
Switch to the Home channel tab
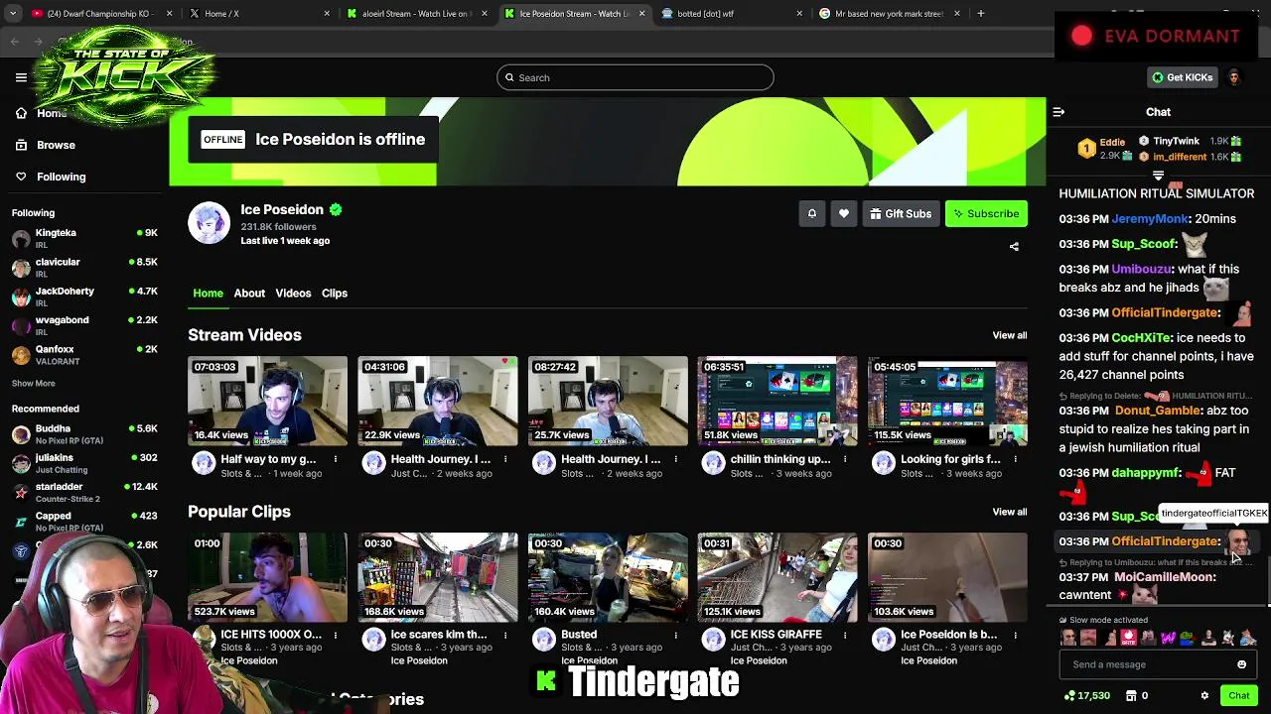pyautogui.click(x=208, y=293)
